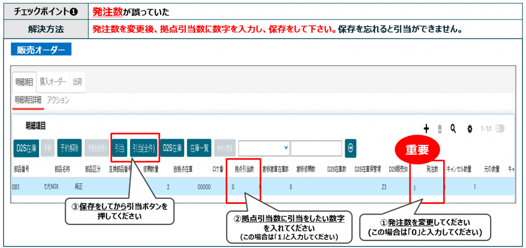Open the gear settings icon
Viewport: 526px width, 248px height.
point(469,129)
